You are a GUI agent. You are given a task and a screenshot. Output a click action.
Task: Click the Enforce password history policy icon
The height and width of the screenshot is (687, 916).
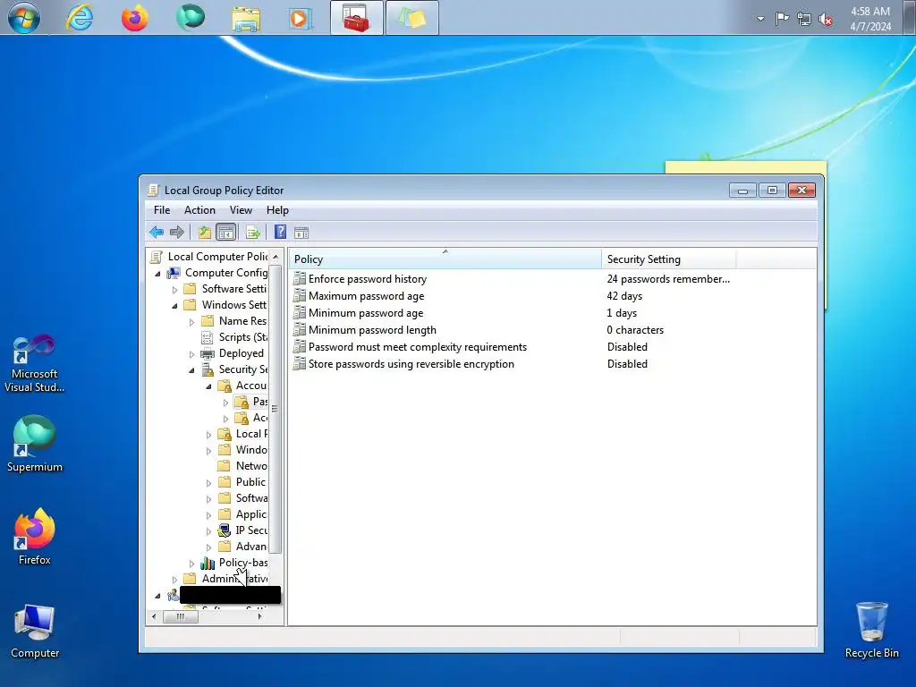(300, 279)
